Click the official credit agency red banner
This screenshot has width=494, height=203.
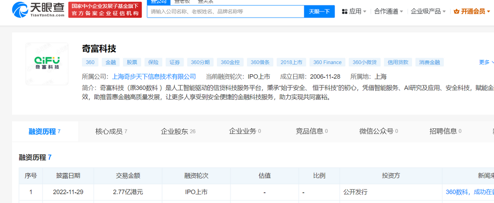point(105,10)
